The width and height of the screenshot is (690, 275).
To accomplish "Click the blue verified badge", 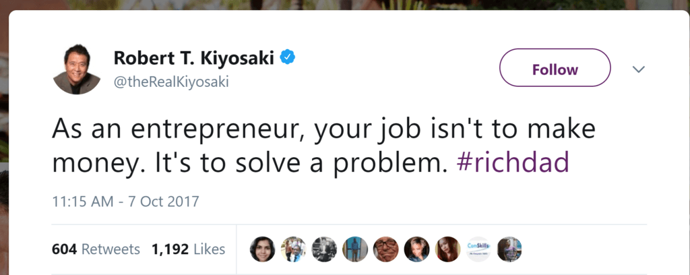I will pyautogui.click(x=288, y=57).
